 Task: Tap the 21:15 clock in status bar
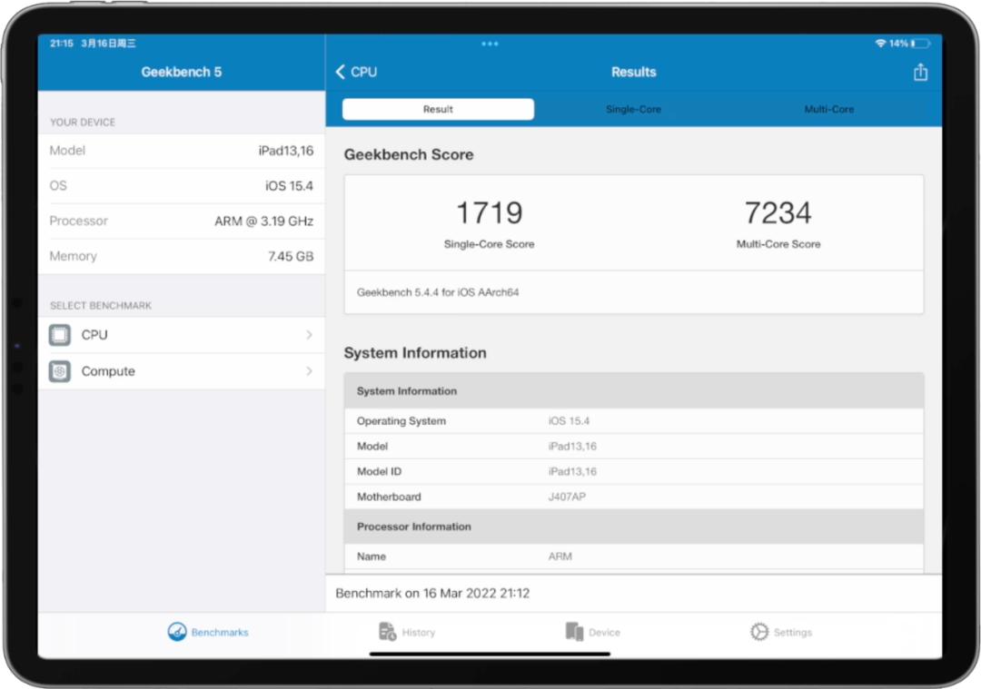click(62, 44)
